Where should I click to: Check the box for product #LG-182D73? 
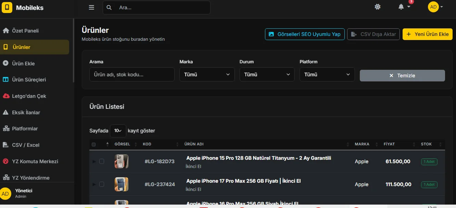pos(102,161)
